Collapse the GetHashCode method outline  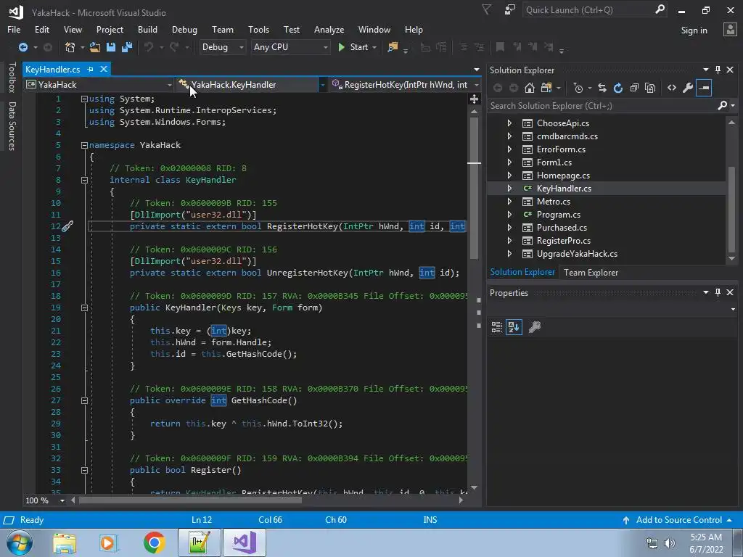click(84, 400)
